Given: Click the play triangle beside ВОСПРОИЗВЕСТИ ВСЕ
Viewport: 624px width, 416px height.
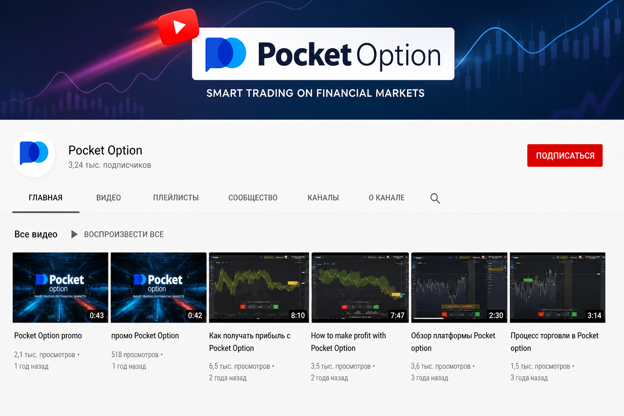Looking at the screenshot, I should coord(74,234).
